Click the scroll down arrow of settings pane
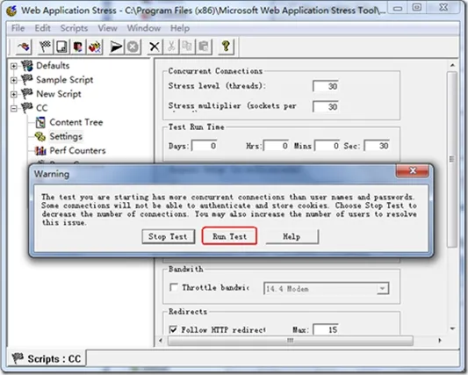 (452, 328)
